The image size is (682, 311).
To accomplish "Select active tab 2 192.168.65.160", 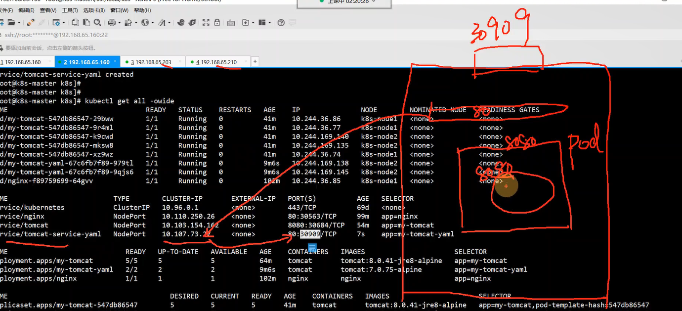I will pos(86,62).
